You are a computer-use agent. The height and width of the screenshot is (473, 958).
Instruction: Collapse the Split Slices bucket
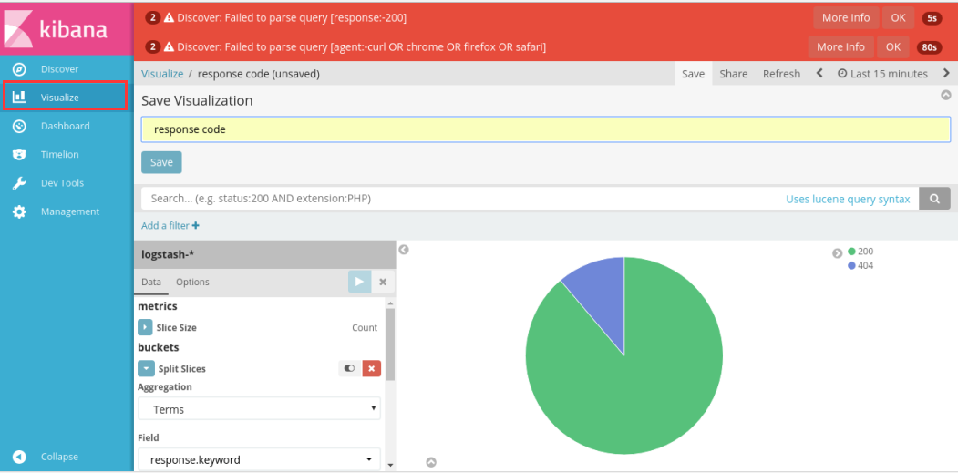click(145, 369)
